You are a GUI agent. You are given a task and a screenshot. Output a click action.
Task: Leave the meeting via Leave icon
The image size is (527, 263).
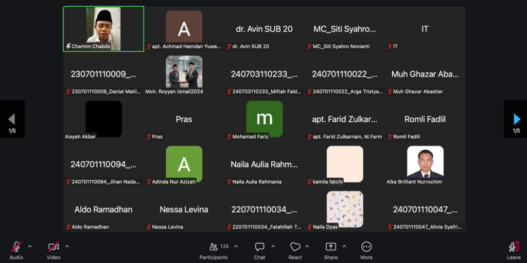(514, 247)
